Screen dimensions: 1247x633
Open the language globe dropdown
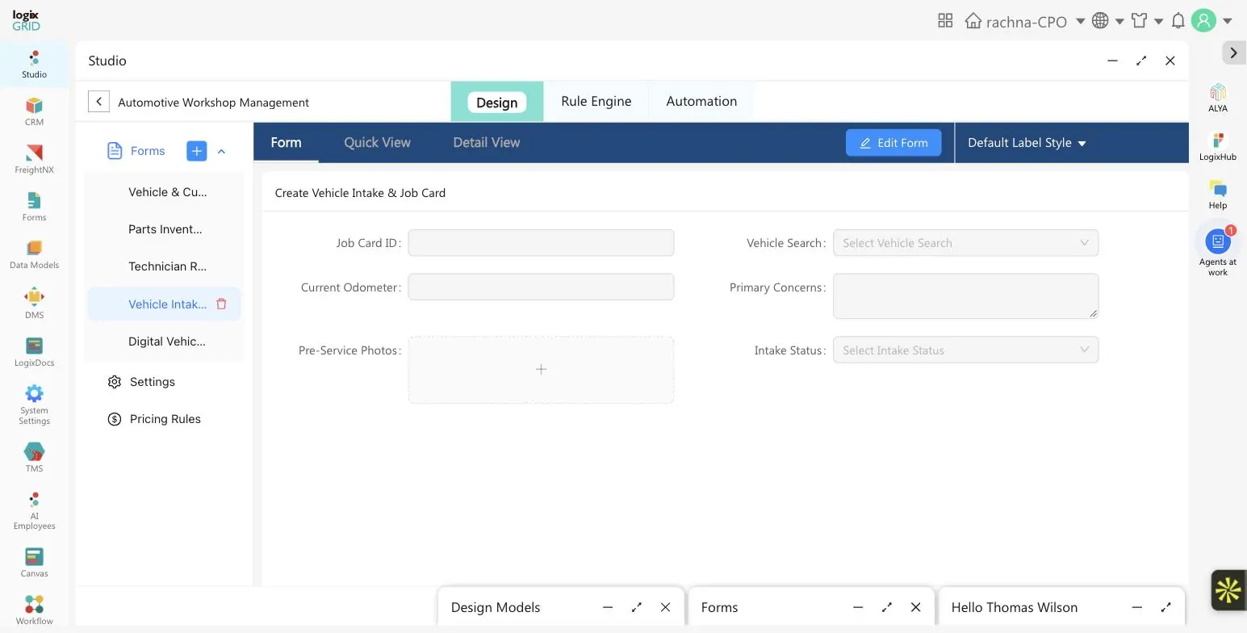point(1109,21)
